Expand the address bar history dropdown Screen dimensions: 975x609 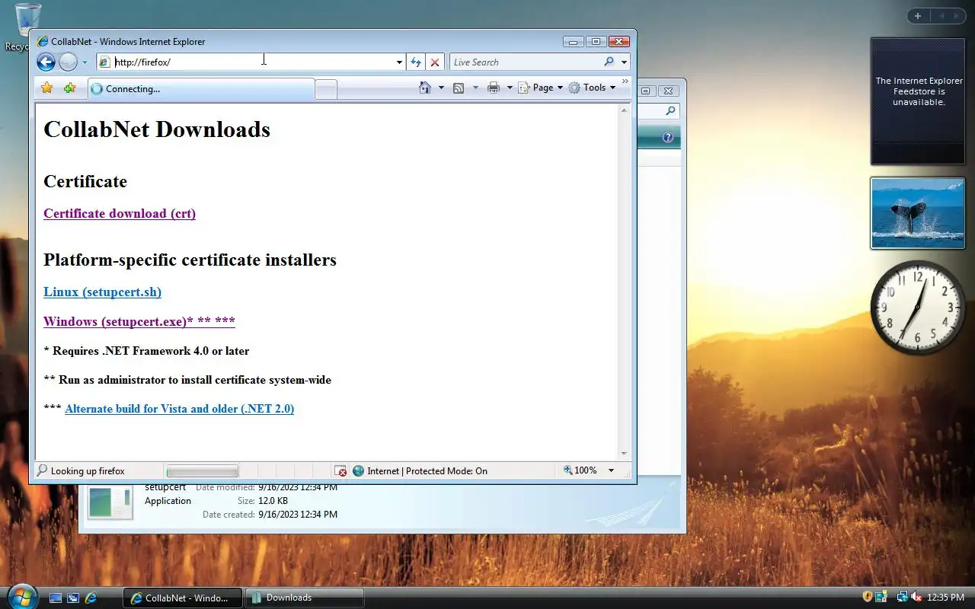(x=399, y=62)
